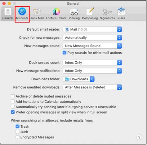Image resolution: width=147 pixels, height=145 pixels.
Task: Check Encrypted Messages in search results
Action: click(x=17, y=137)
